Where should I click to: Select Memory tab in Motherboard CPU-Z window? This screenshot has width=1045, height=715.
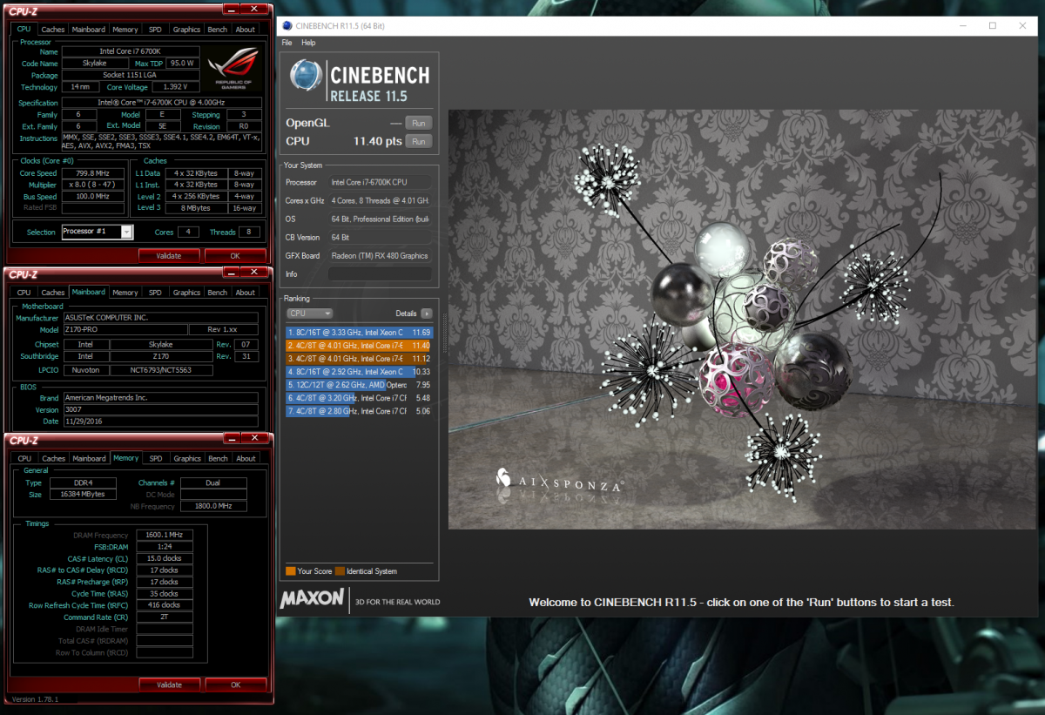[x=125, y=293]
